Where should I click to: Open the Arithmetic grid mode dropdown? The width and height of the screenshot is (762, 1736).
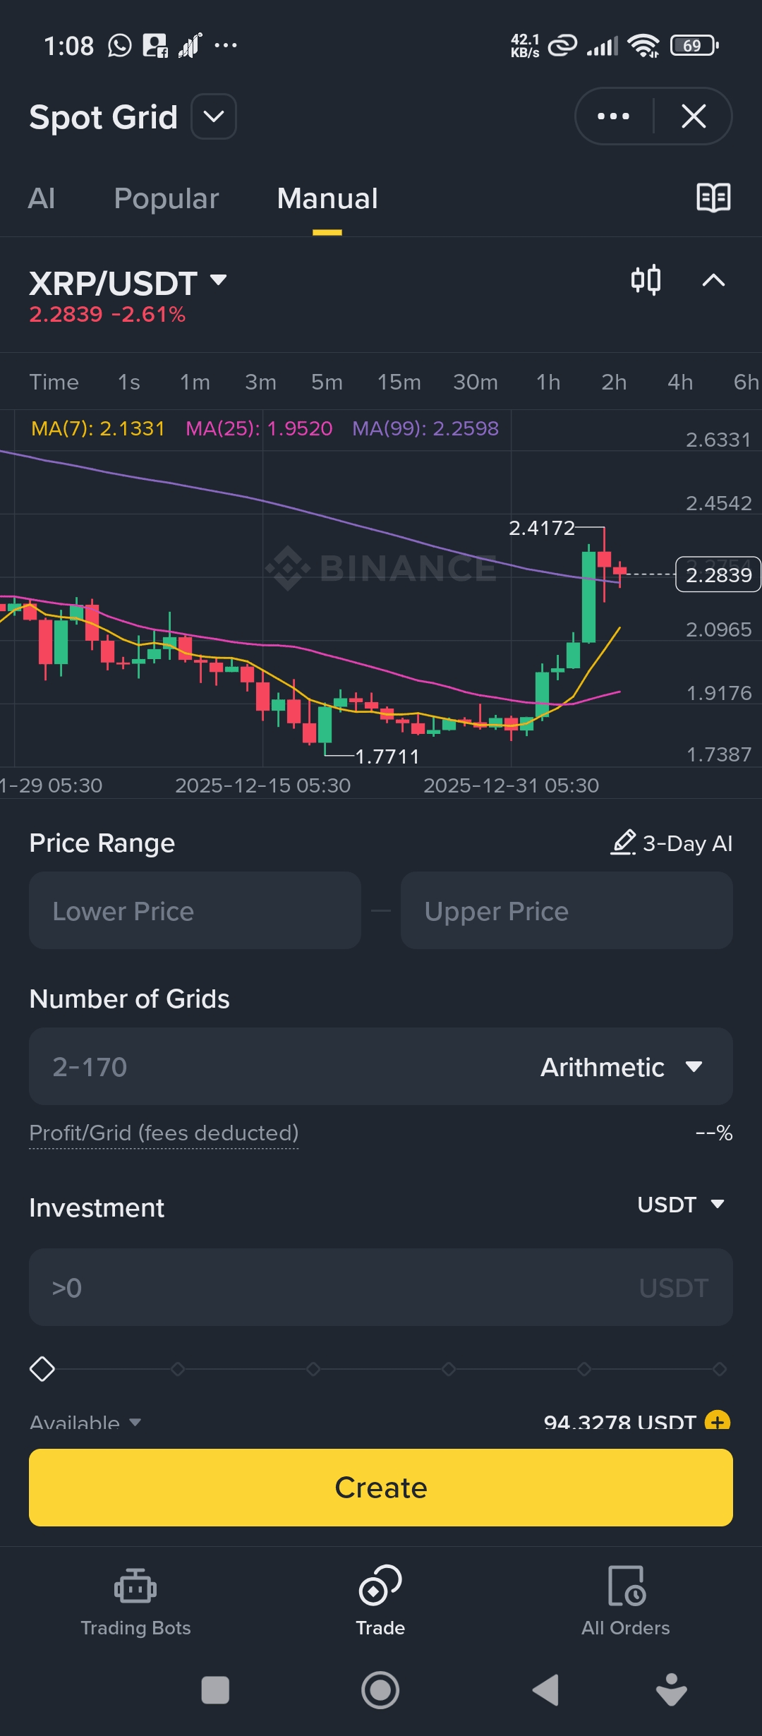click(x=621, y=1067)
